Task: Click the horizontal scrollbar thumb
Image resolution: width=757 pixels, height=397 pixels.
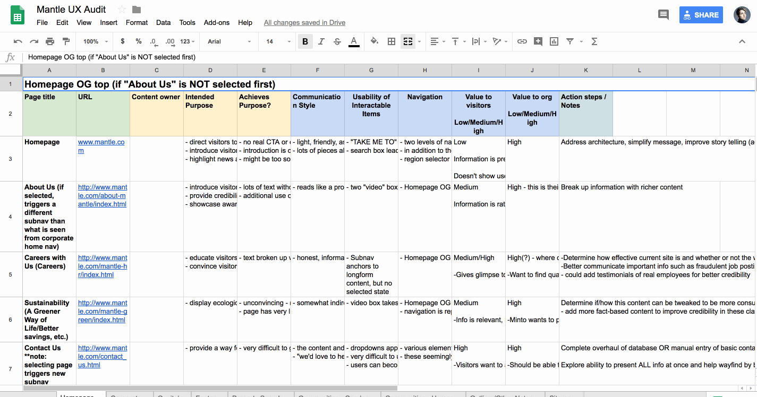Action: (x=210, y=389)
